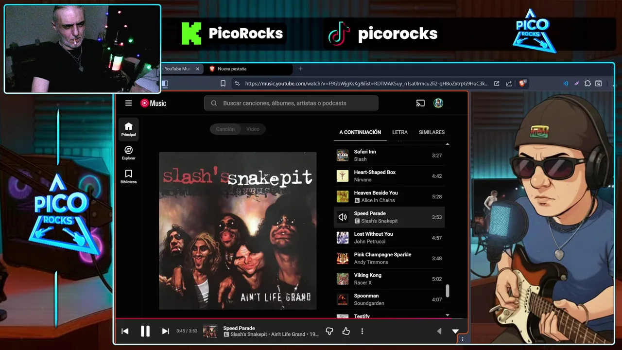
Task: Collapse the player page with down arrow
Action: (x=455, y=331)
